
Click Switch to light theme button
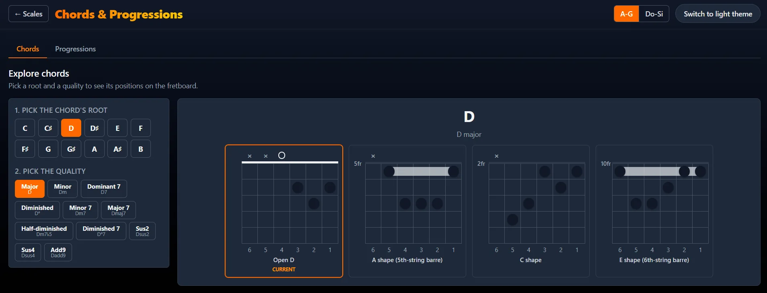pos(718,14)
